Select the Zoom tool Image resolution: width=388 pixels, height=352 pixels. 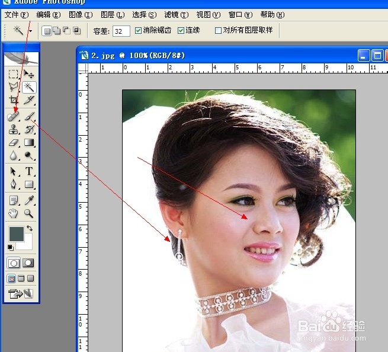coord(29,213)
